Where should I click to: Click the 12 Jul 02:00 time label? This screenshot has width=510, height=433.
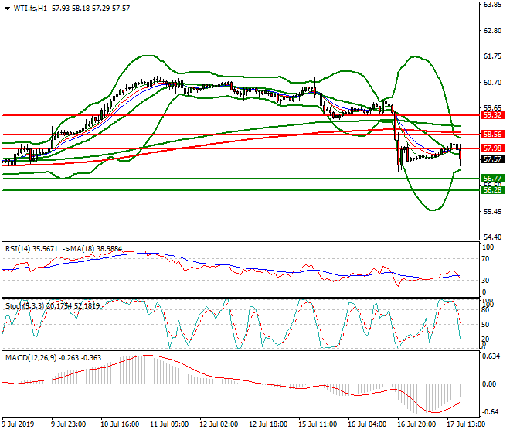219,424
